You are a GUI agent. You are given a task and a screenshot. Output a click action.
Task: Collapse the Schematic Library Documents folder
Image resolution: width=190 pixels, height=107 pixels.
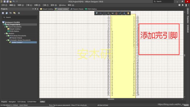pos(6,40)
